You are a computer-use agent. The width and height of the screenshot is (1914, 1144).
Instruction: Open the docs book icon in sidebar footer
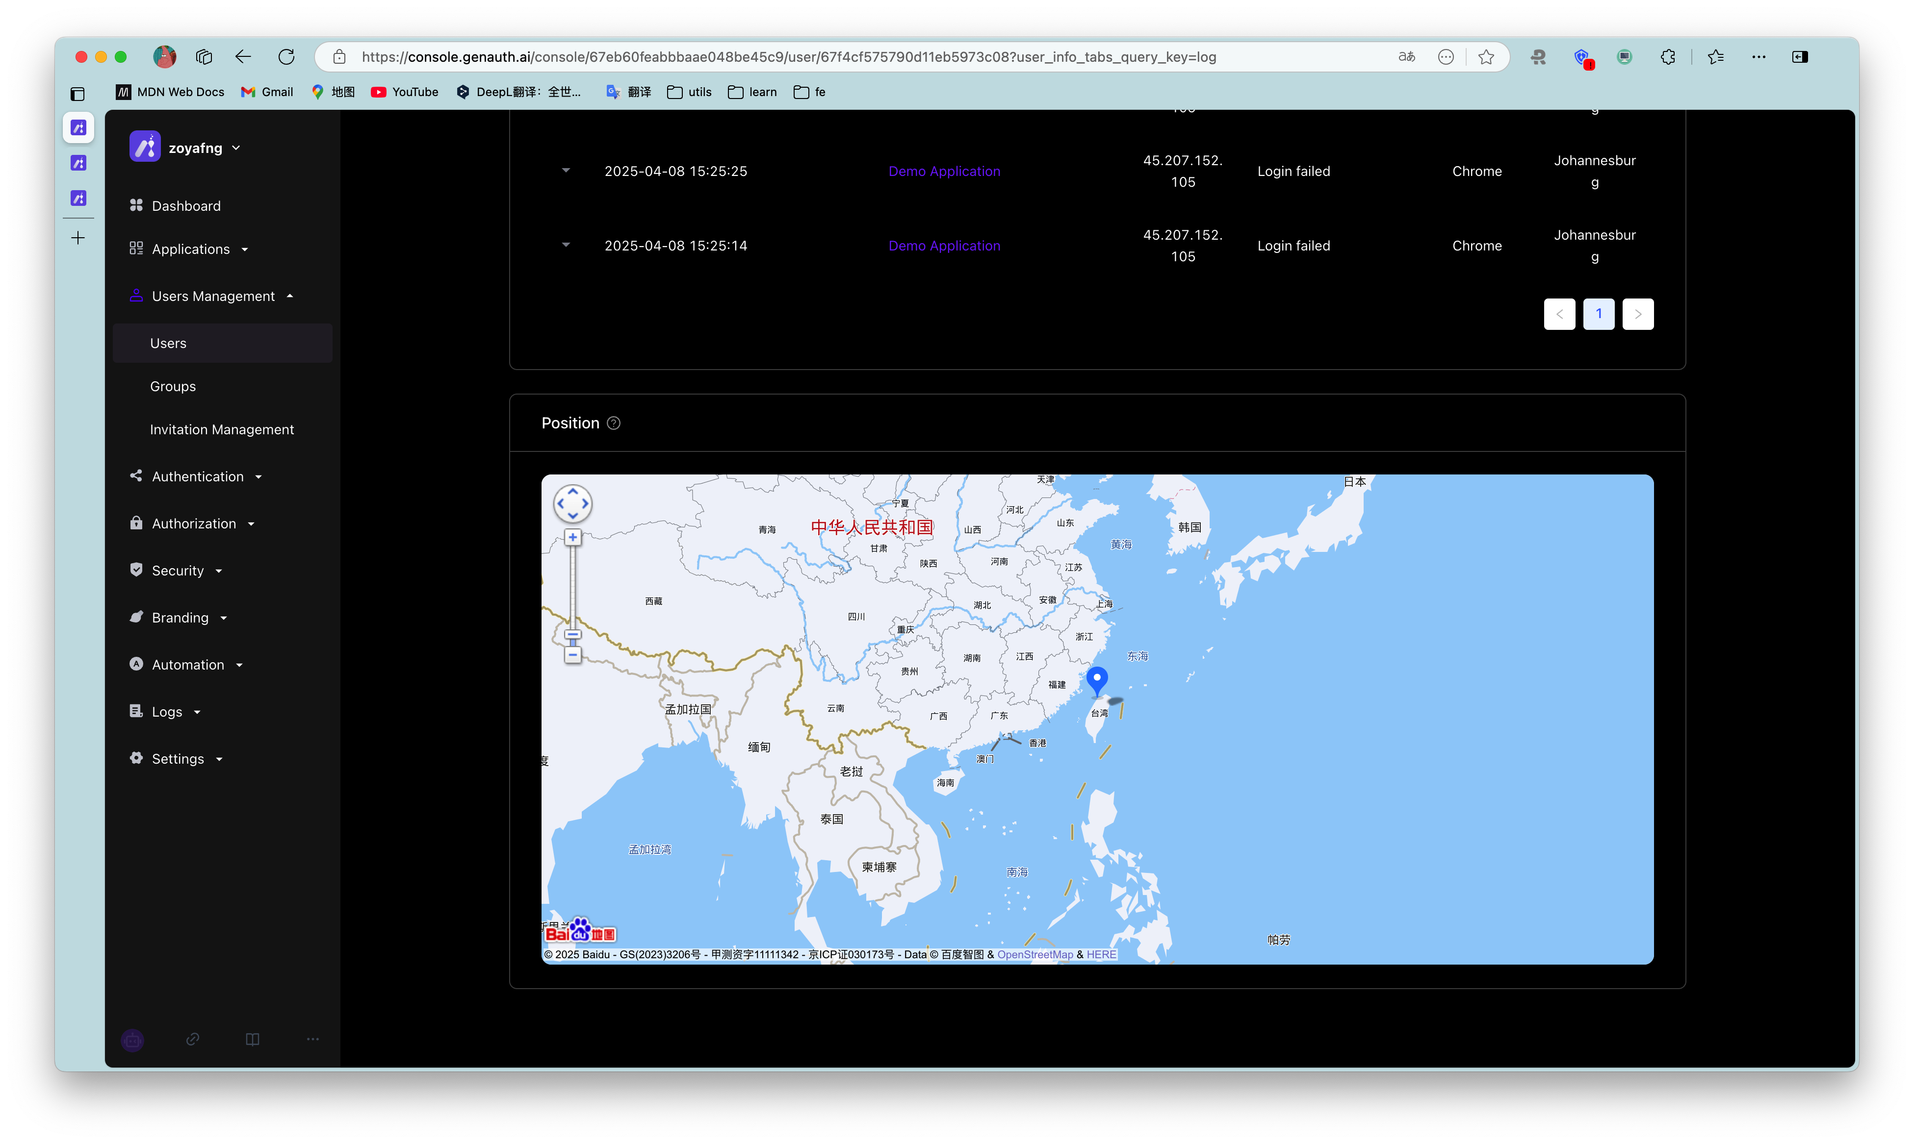pyautogui.click(x=252, y=1039)
